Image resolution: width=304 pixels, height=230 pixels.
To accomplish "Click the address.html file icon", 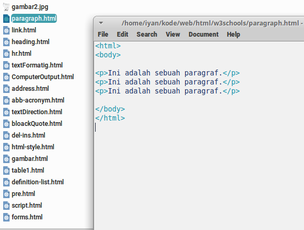I will point(6,89).
